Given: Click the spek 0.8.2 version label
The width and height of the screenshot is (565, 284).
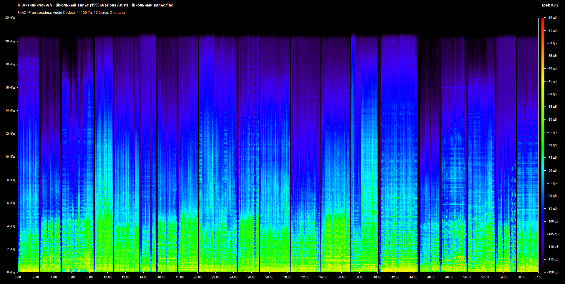Looking at the screenshot, I should [x=549, y=5].
